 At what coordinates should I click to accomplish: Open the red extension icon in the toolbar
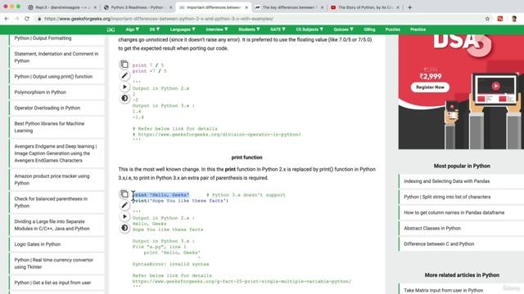[x=500, y=19]
